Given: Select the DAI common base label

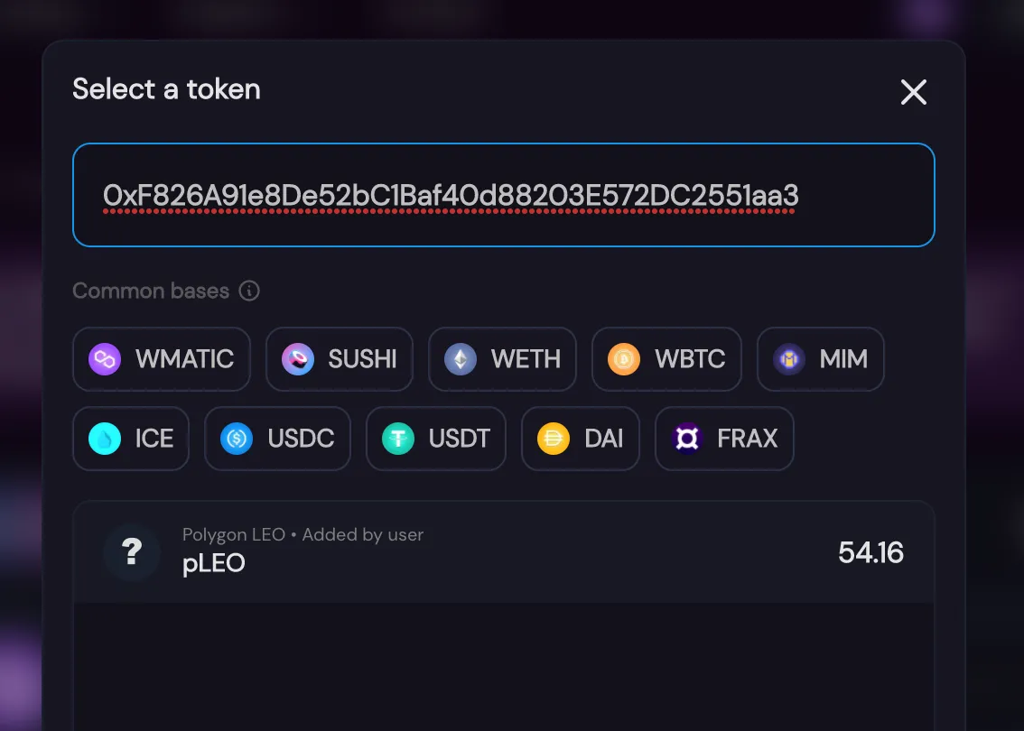Looking at the screenshot, I should click(603, 438).
